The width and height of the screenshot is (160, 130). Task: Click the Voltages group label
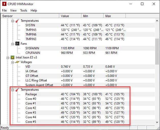(26, 62)
